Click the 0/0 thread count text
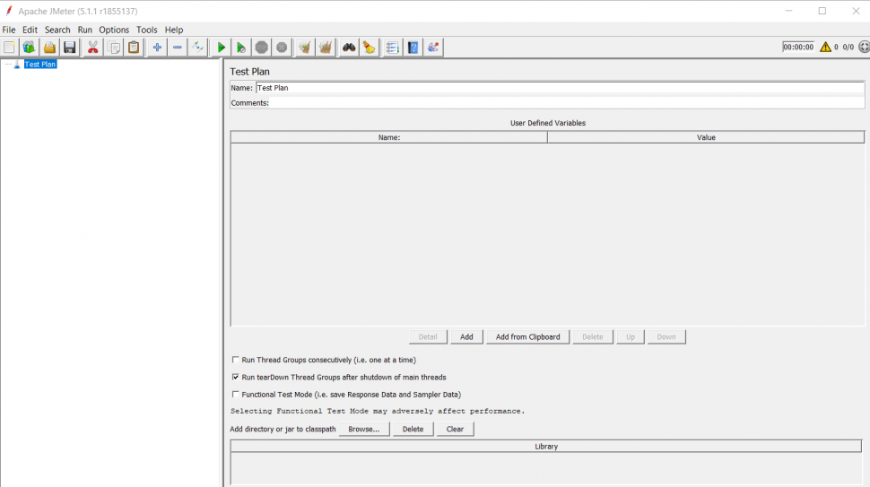Image resolution: width=870 pixels, height=487 pixels. (x=848, y=48)
